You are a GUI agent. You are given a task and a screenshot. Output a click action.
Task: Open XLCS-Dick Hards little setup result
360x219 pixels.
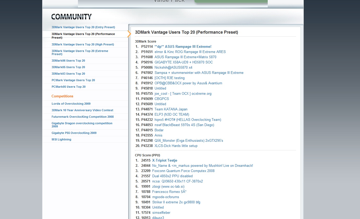click(176, 146)
